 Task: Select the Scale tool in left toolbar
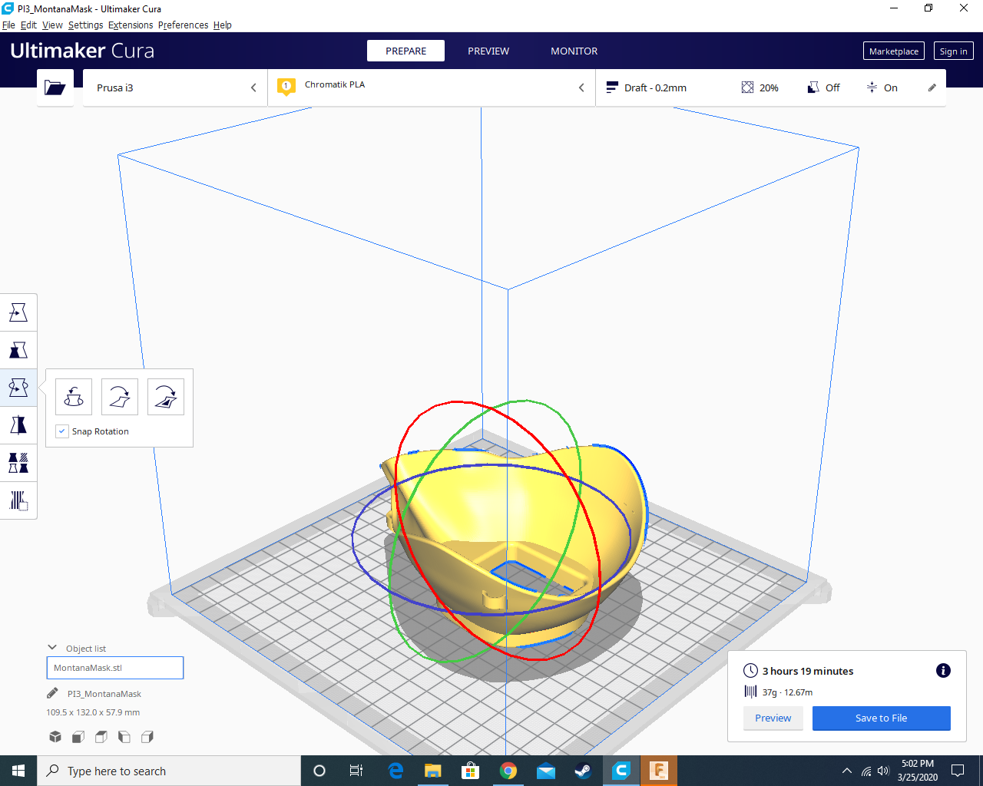(18, 350)
